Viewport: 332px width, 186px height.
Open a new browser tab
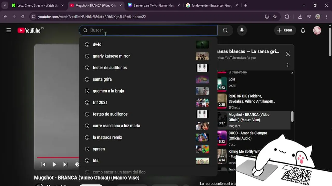[x=245, y=5]
